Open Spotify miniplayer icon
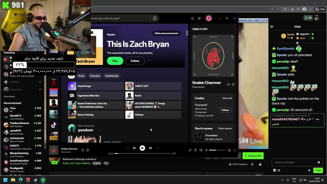The height and width of the screenshot is (184, 327). (229, 150)
